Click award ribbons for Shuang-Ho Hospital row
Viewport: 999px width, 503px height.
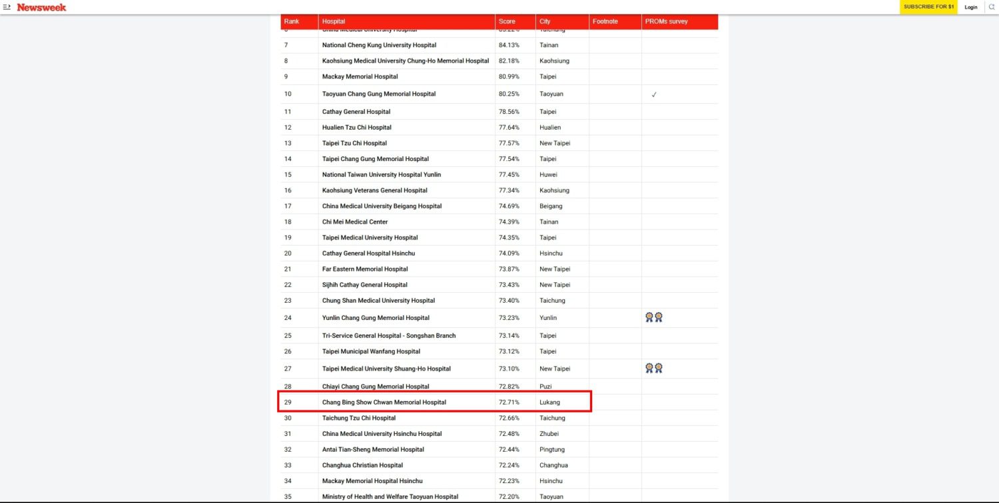[x=653, y=368]
